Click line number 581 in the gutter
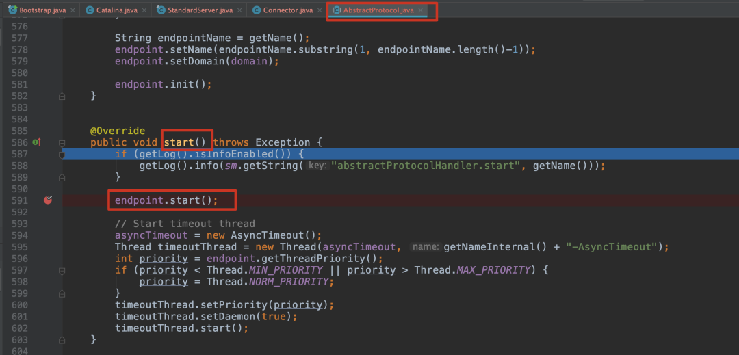 tap(19, 84)
